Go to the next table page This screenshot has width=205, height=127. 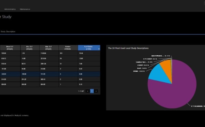pos(96,91)
